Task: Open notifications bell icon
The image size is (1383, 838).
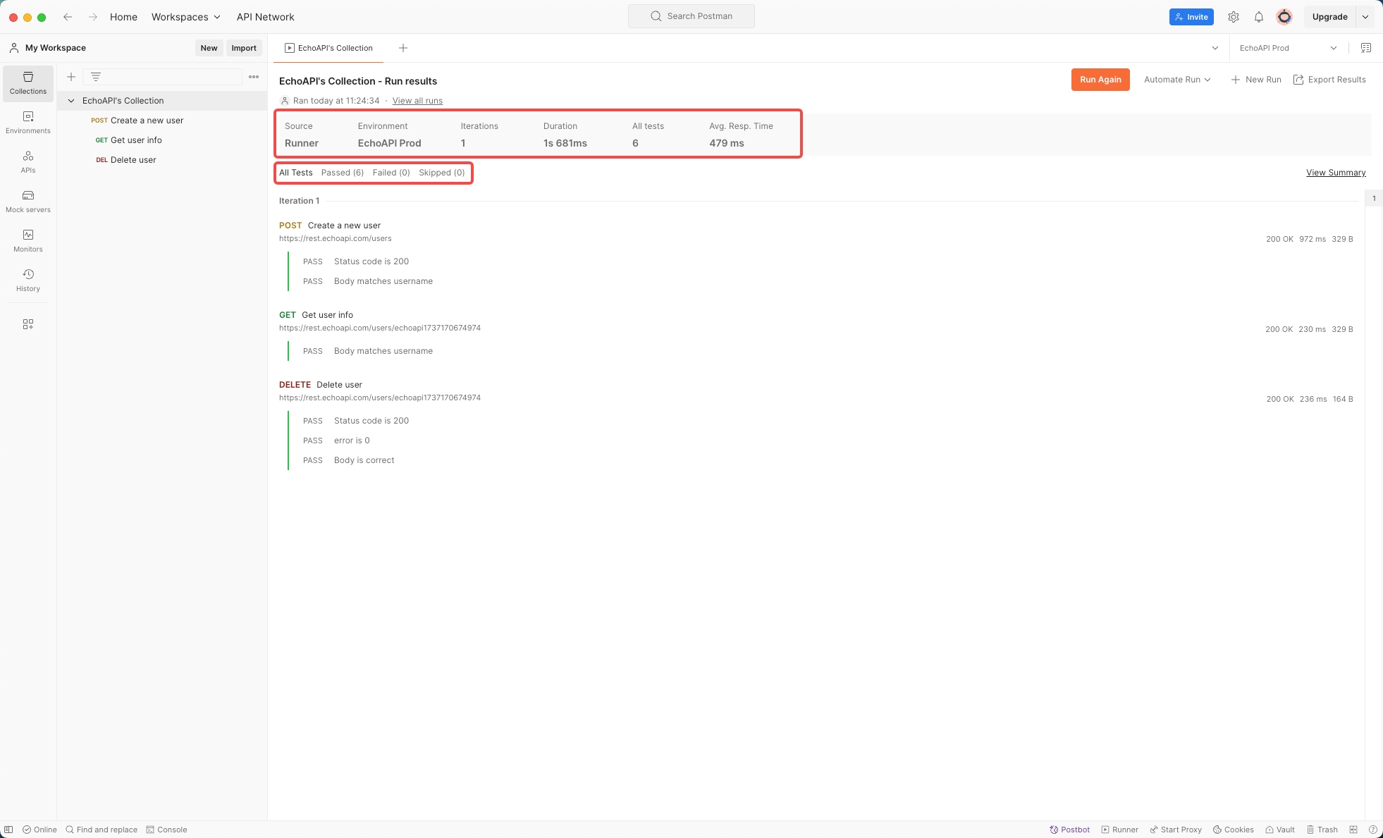Action: pos(1259,17)
